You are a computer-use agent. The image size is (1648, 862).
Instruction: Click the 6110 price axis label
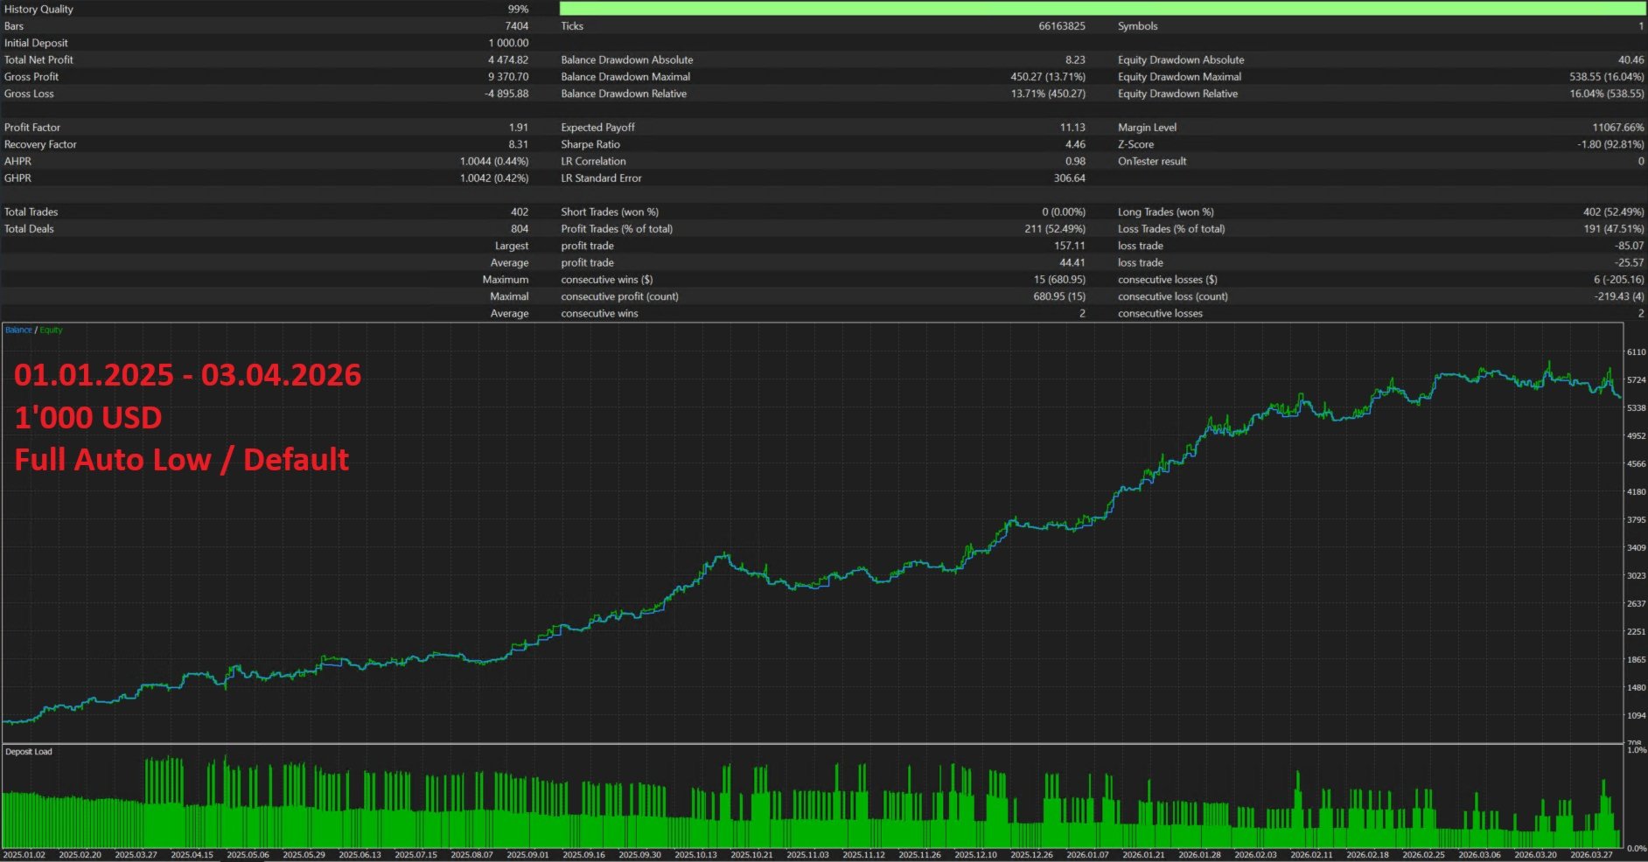(x=1636, y=352)
